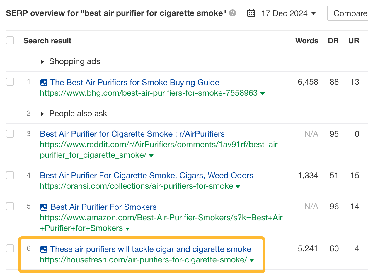Select the checkbox for the highlighted HouseFresh result
The height and width of the screenshot is (275, 368).
coord(10,248)
